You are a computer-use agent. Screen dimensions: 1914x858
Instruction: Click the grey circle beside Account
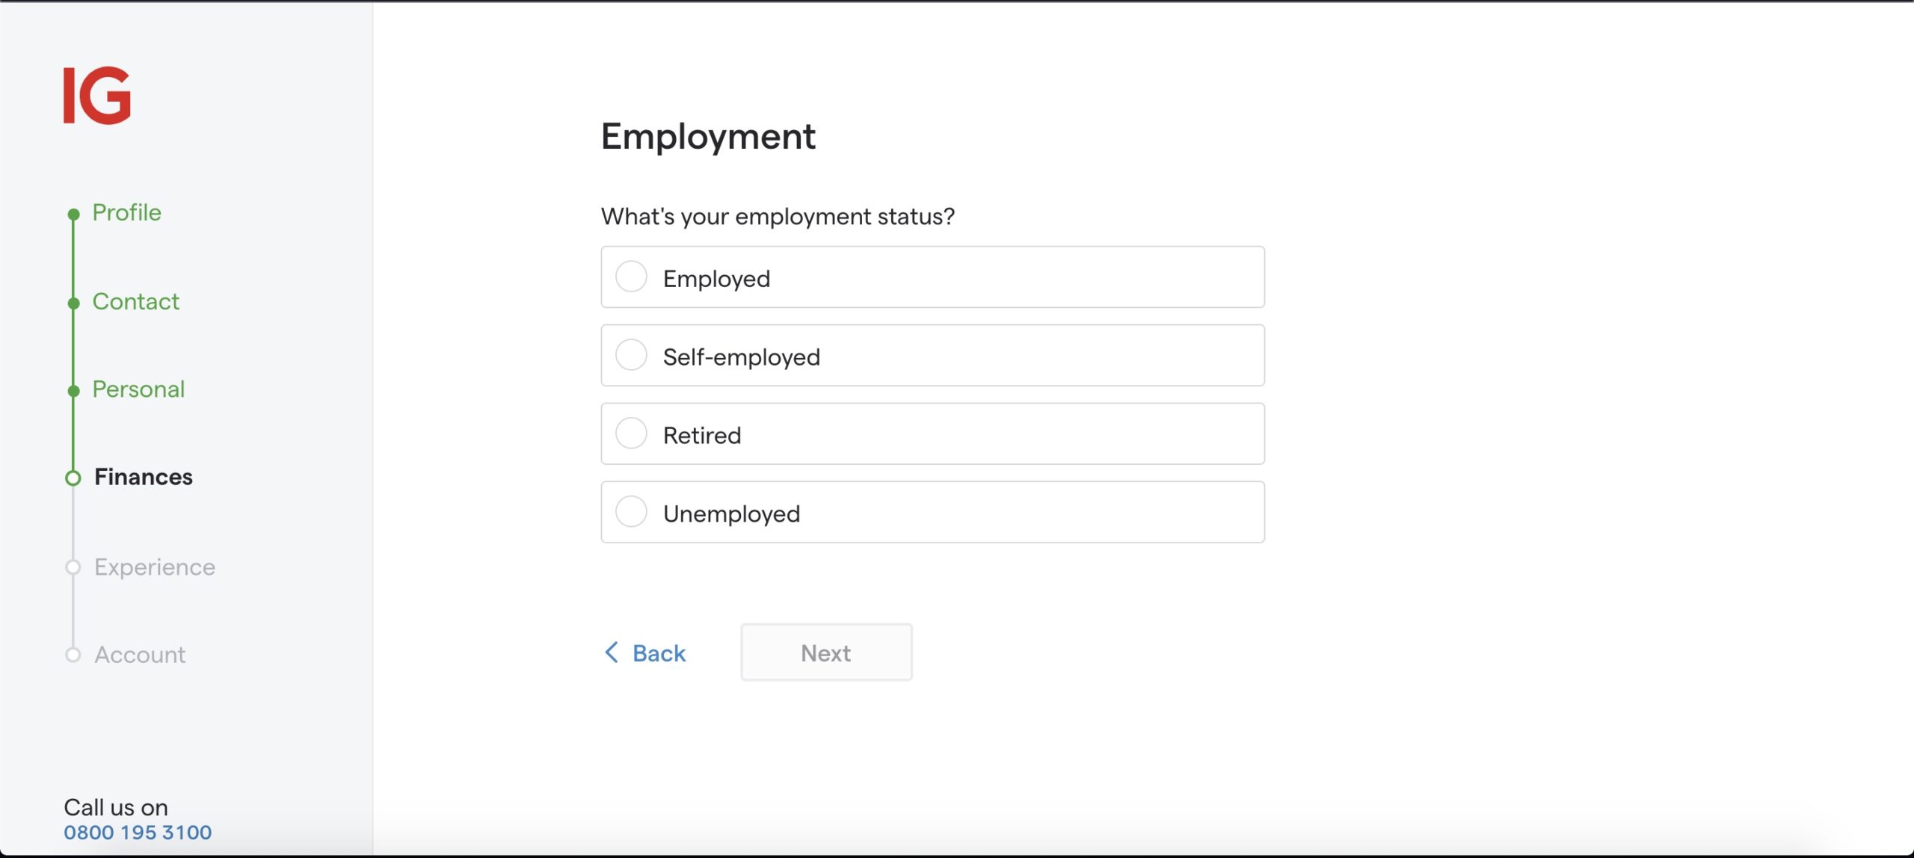coord(73,655)
